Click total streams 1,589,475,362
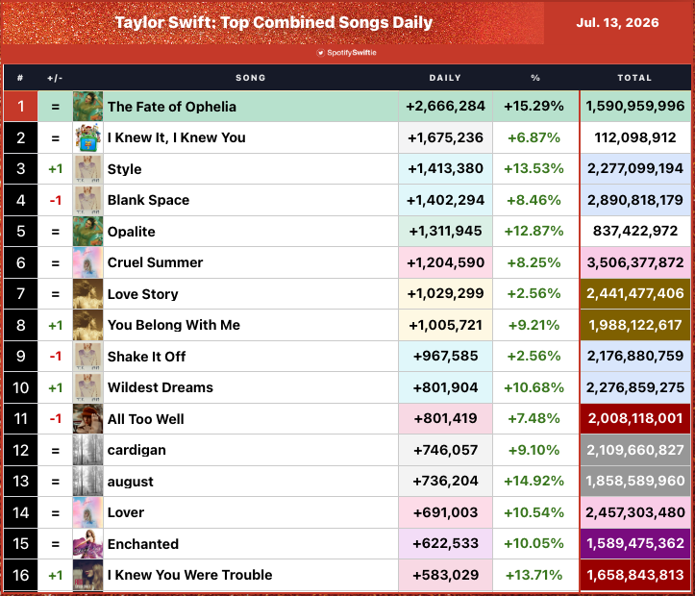The width and height of the screenshot is (695, 596). (x=635, y=544)
